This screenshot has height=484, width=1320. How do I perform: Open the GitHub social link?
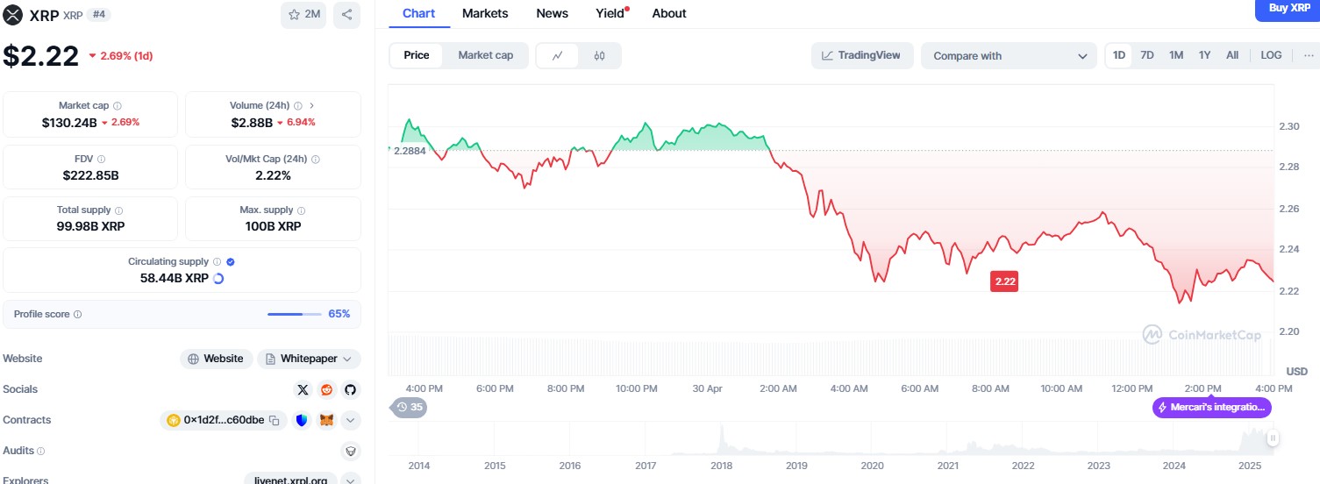click(349, 389)
